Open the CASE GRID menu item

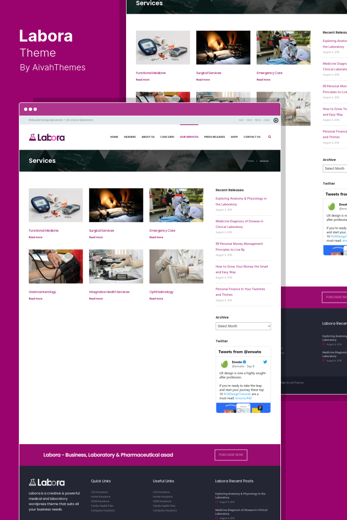click(167, 137)
